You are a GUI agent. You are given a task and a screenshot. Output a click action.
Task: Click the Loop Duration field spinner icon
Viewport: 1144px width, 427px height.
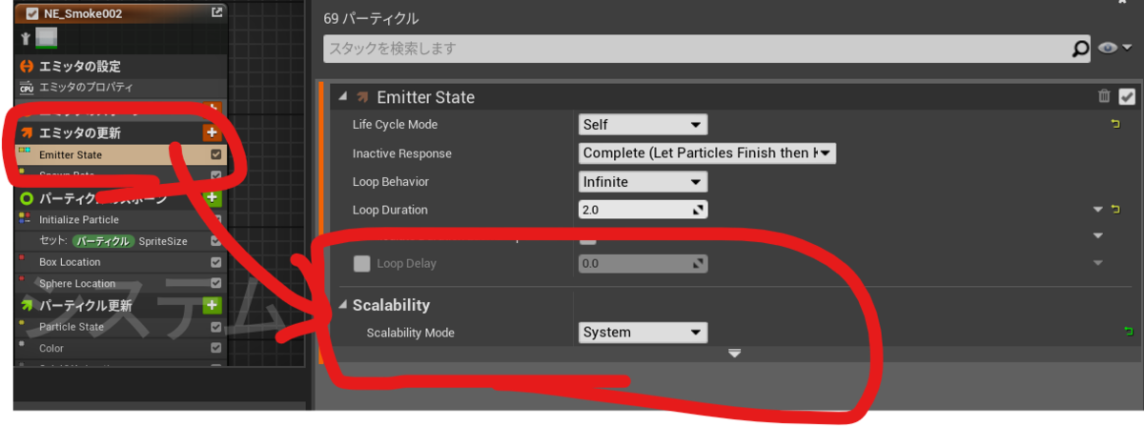698,210
